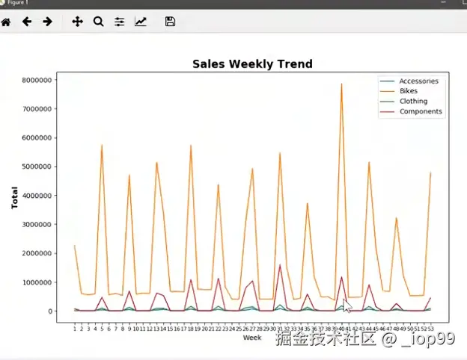This screenshot has height=360, width=467.
Task: Click the 1000000 y-axis tick label
Action: (x=37, y=282)
